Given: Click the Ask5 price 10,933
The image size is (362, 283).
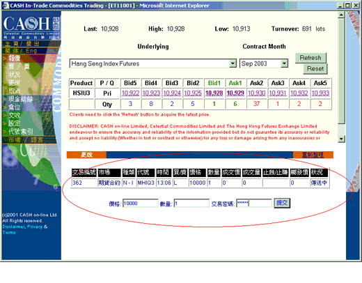Looking at the screenshot, I should click(x=320, y=93).
